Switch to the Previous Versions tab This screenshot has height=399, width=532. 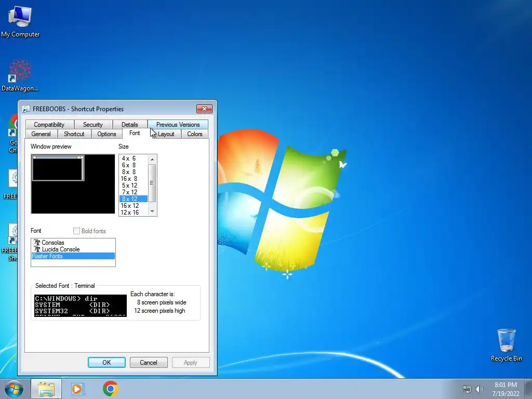point(178,125)
